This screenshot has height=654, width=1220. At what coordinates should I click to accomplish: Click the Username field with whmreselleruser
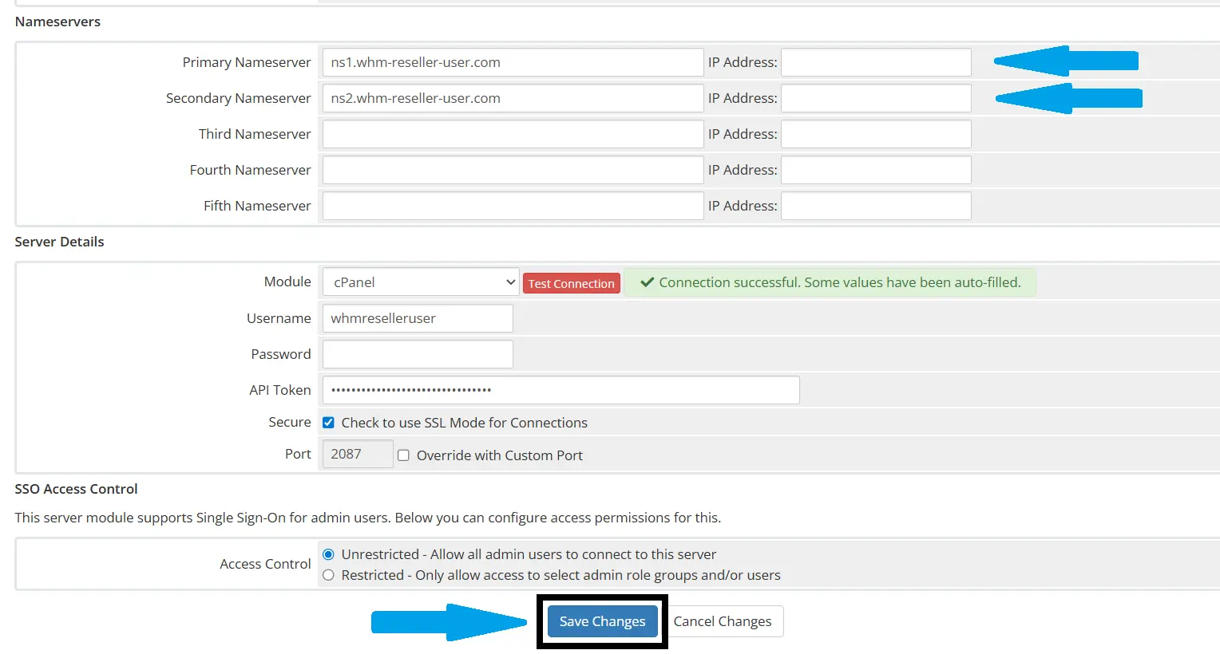click(x=417, y=318)
